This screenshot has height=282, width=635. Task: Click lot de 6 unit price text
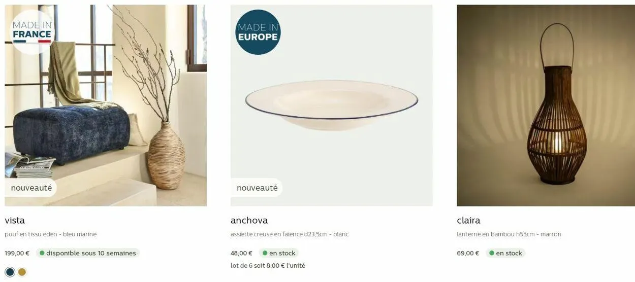268,266
